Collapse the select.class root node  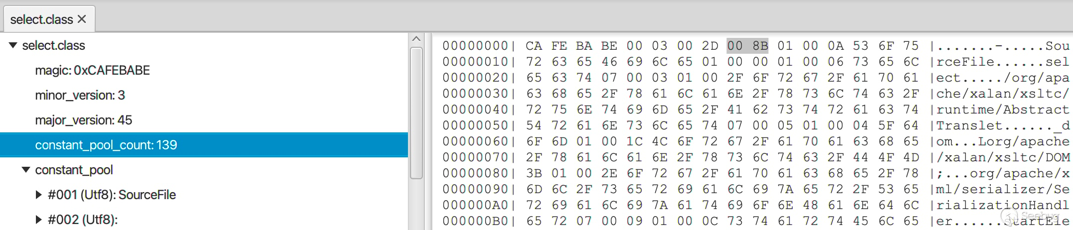[x=13, y=45]
